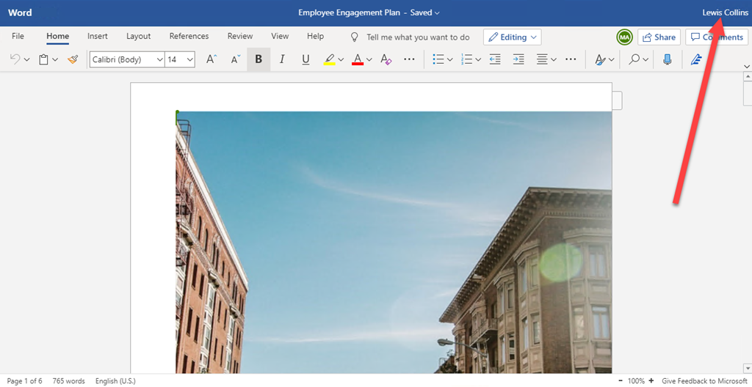
Task: Toggle Bold formatting
Action: (258, 59)
